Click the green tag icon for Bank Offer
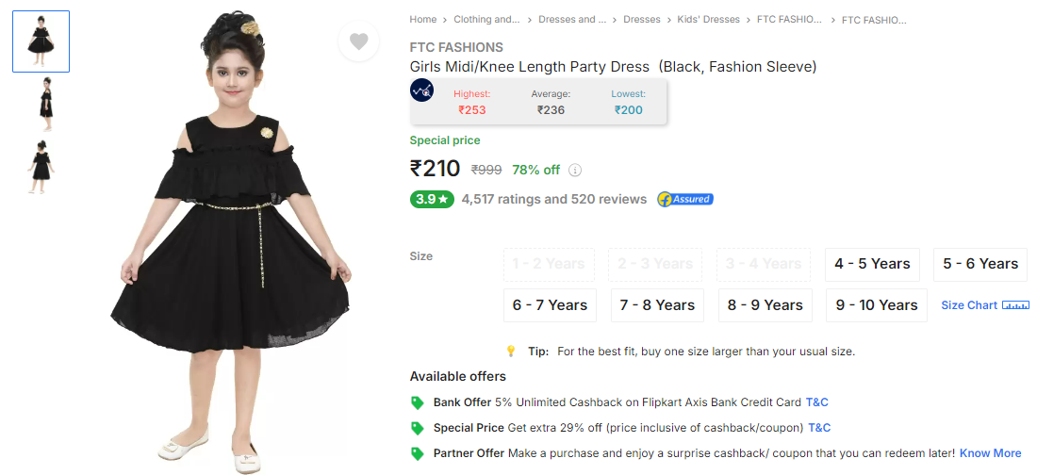Image resolution: width=1037 pixels, height=475 pixels. pos(418,402)
